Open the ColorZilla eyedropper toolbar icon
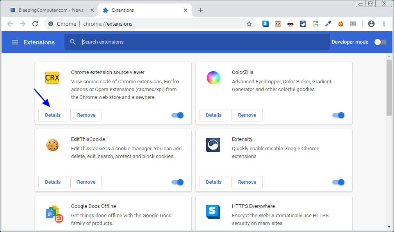This screenshot has width=394, height=232. pos(328,24)
